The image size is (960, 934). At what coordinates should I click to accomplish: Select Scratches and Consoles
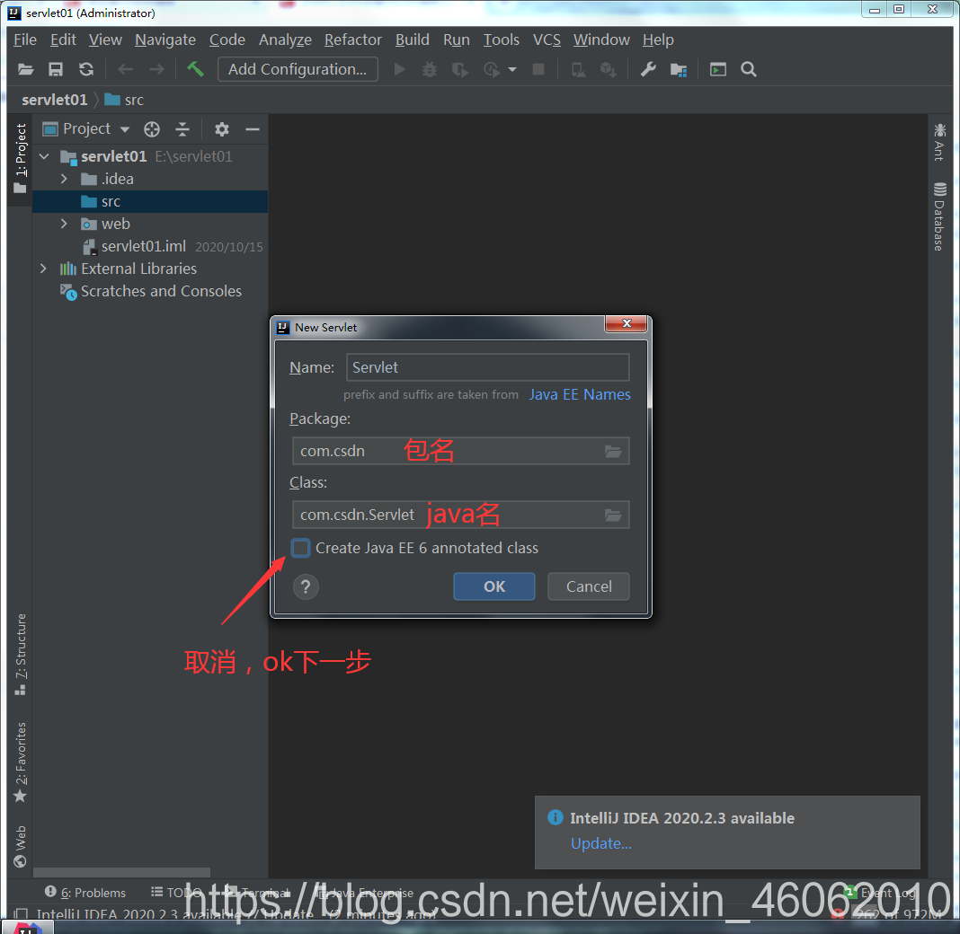click(x=161, y=291)
